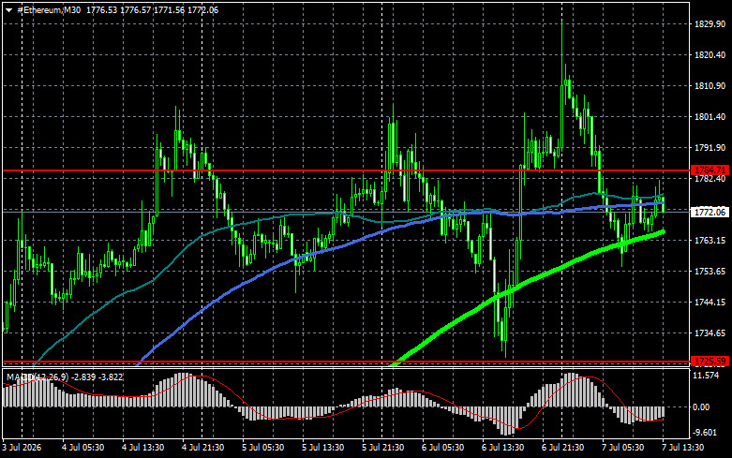The image size is (732, 458).
Task: Click the 7 Jul 13:30 time label
Action: pyautogui.click(x=683, y=448)
